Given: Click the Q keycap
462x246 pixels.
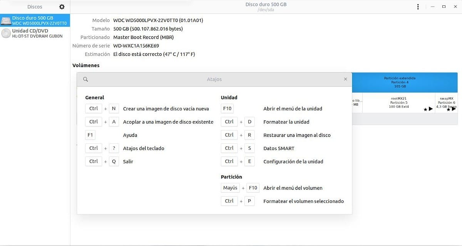Looking at the screenshot, I should [114, 162].
